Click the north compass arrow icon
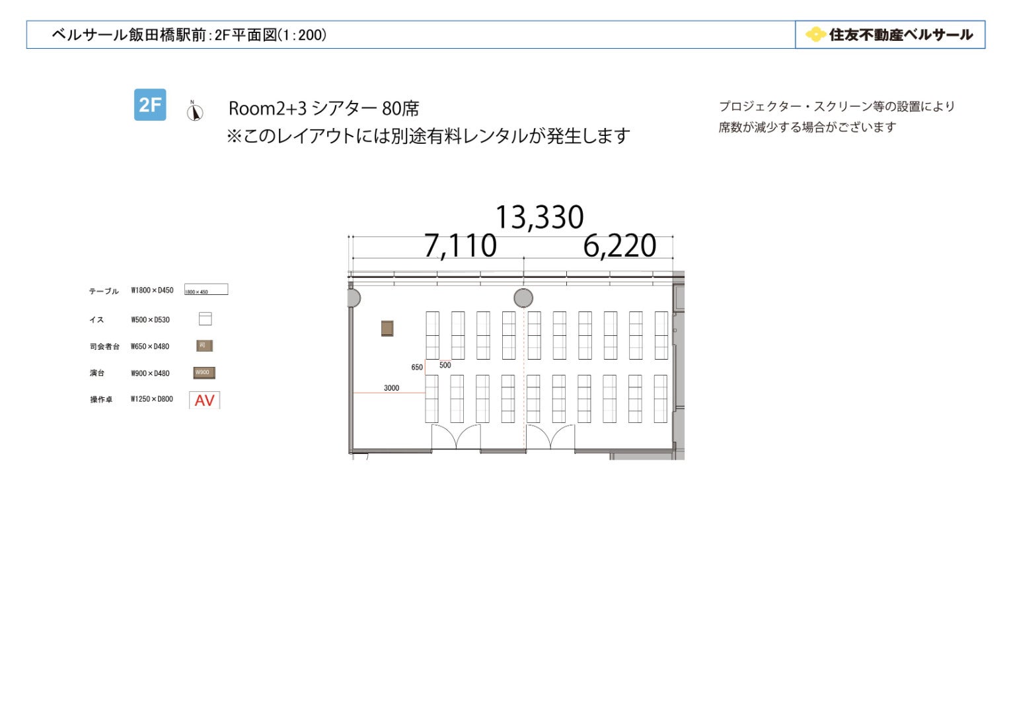This screenshot has height=712, width=1009. 194,112
